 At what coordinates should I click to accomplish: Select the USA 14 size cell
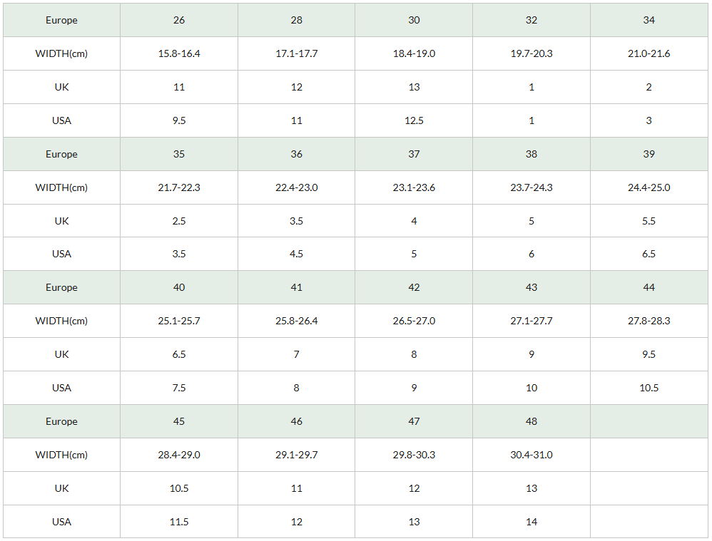click(x=532, y=522)
